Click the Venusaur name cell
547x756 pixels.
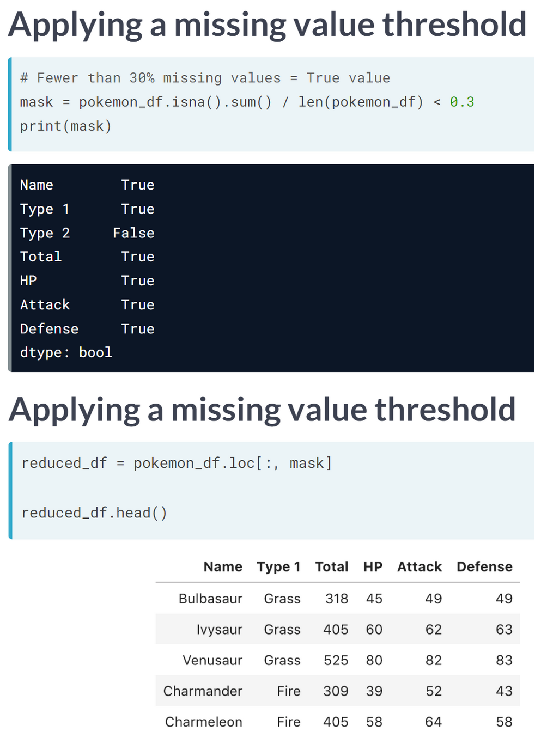[212, 660]
